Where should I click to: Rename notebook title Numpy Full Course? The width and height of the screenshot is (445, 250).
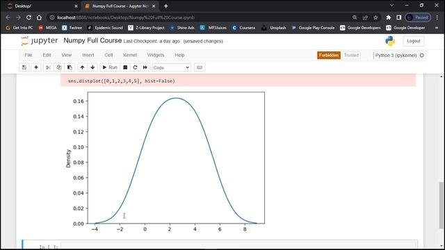92,40
